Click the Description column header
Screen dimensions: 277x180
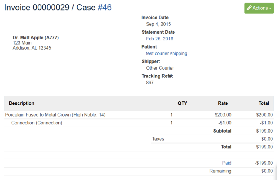click(21, 103)
